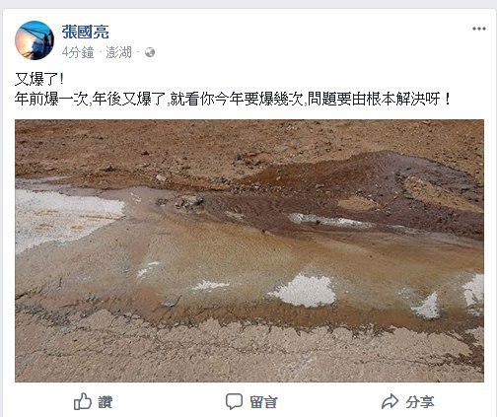Open the 4分鐘 timestamp permalink
The height and width of the screenshot is (417, 497).
click(x=78, y=52)
